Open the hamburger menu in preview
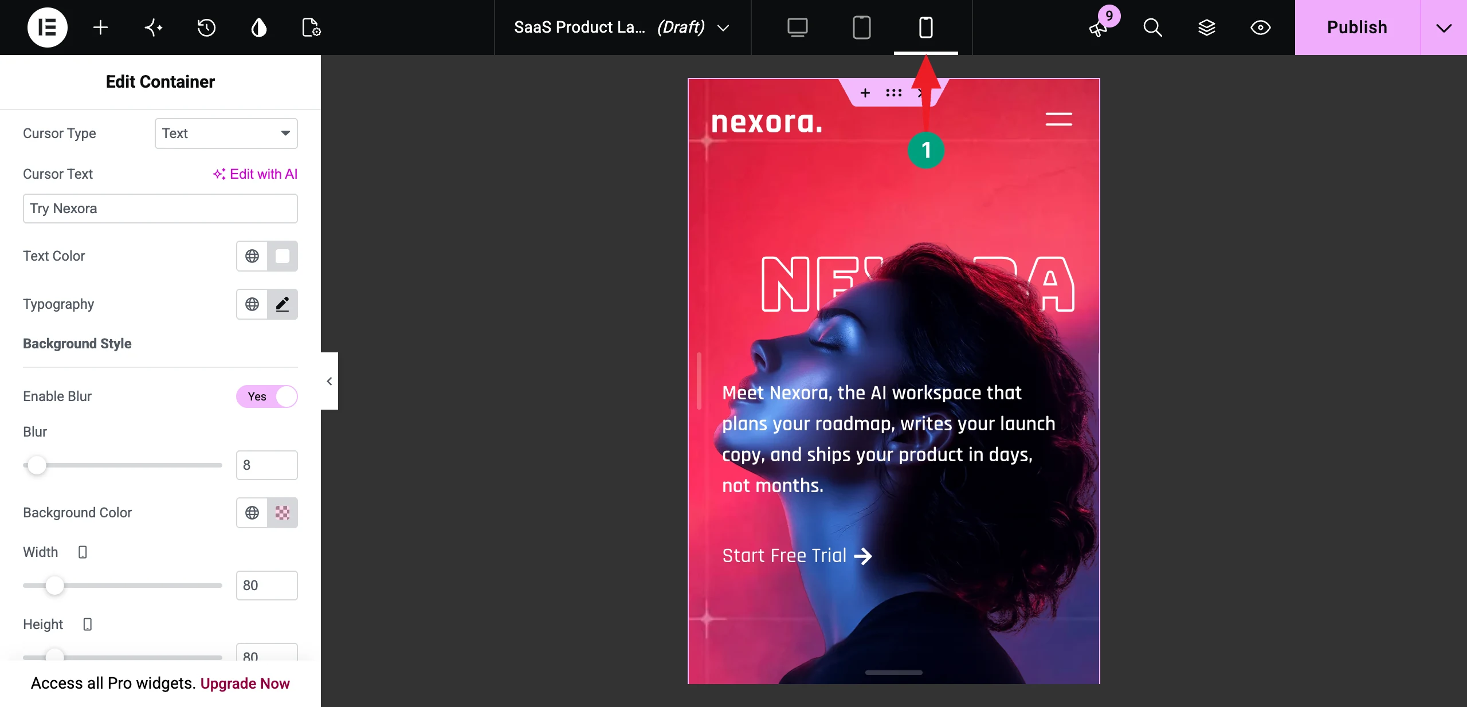The width and height of the screenshot is (1467, 707). (x=1058, y=119)
